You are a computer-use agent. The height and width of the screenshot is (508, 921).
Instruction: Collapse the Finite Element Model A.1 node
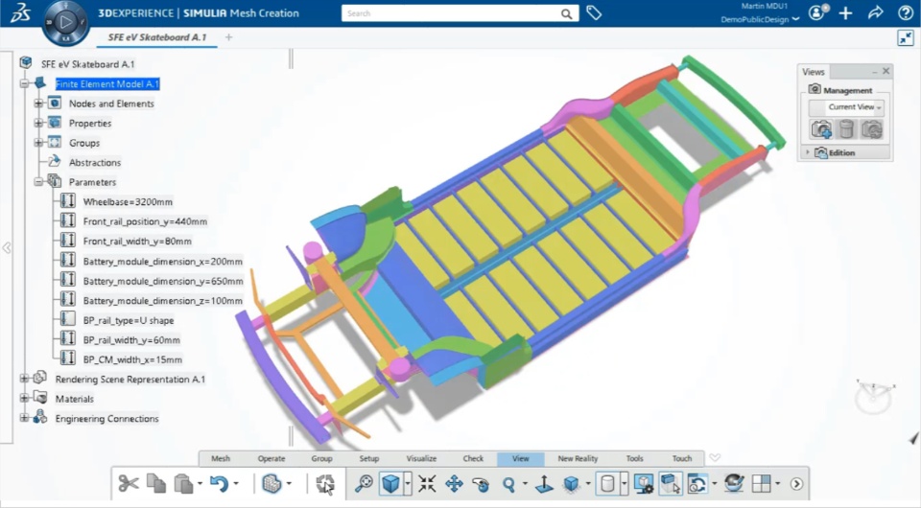tap(24, 84)
